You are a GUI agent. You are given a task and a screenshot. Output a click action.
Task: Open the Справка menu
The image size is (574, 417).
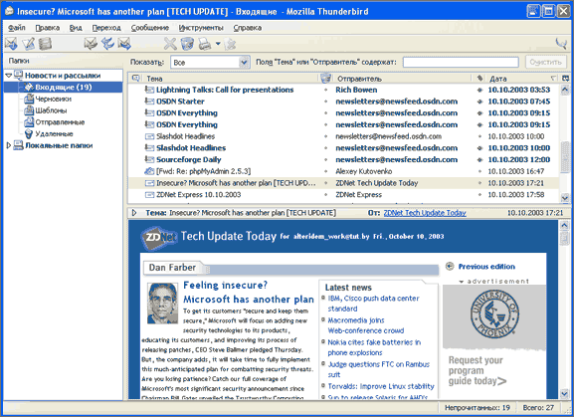pyautogui.click(x=248, y=28)
